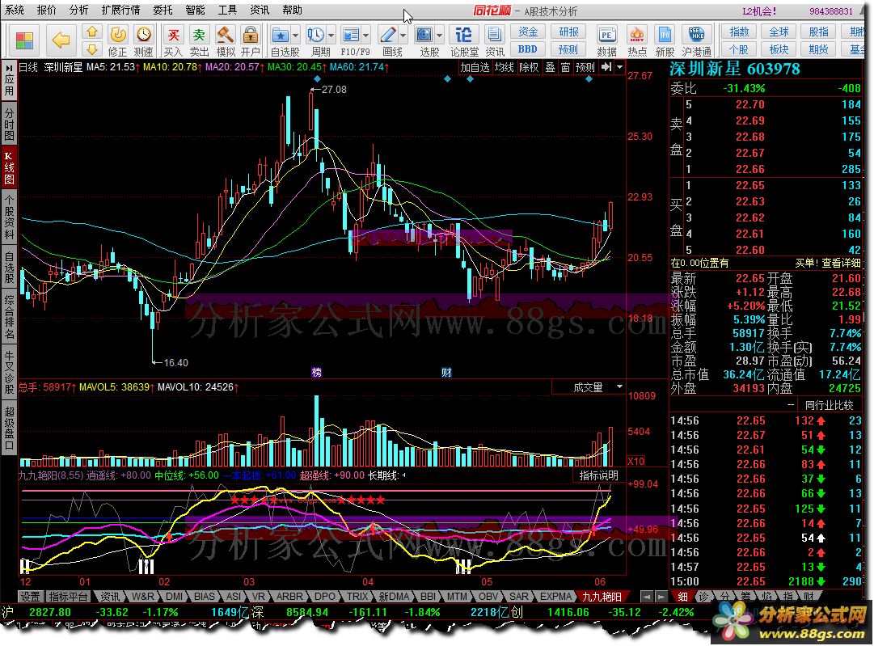Toggle the 叠 overlay option
Viewport: 874px width, 646px height.
coord(550,67)
